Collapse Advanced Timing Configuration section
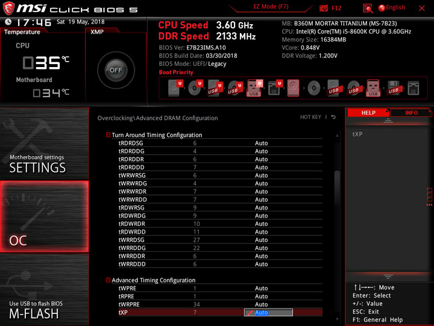 (108, 280)
